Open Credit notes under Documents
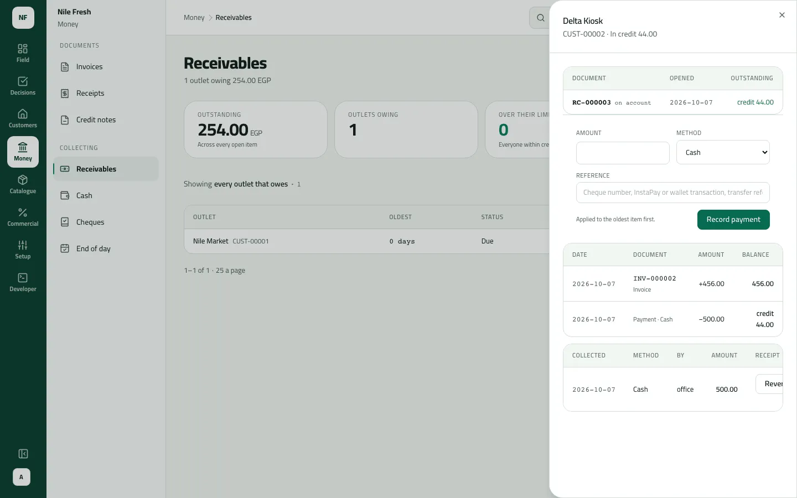 tap(106, 120)
